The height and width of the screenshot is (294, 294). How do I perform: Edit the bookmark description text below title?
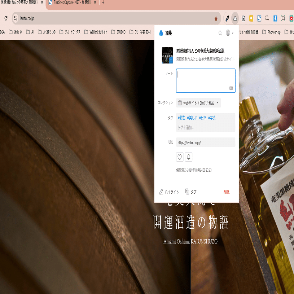coord(205,59)
